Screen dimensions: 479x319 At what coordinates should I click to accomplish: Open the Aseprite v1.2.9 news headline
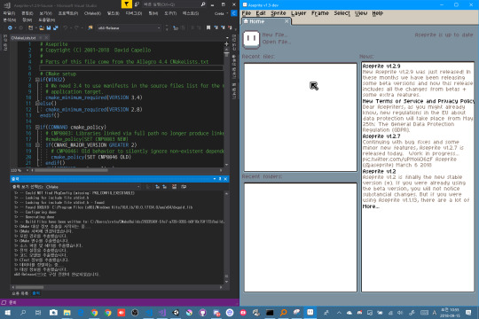click(381, 66)
